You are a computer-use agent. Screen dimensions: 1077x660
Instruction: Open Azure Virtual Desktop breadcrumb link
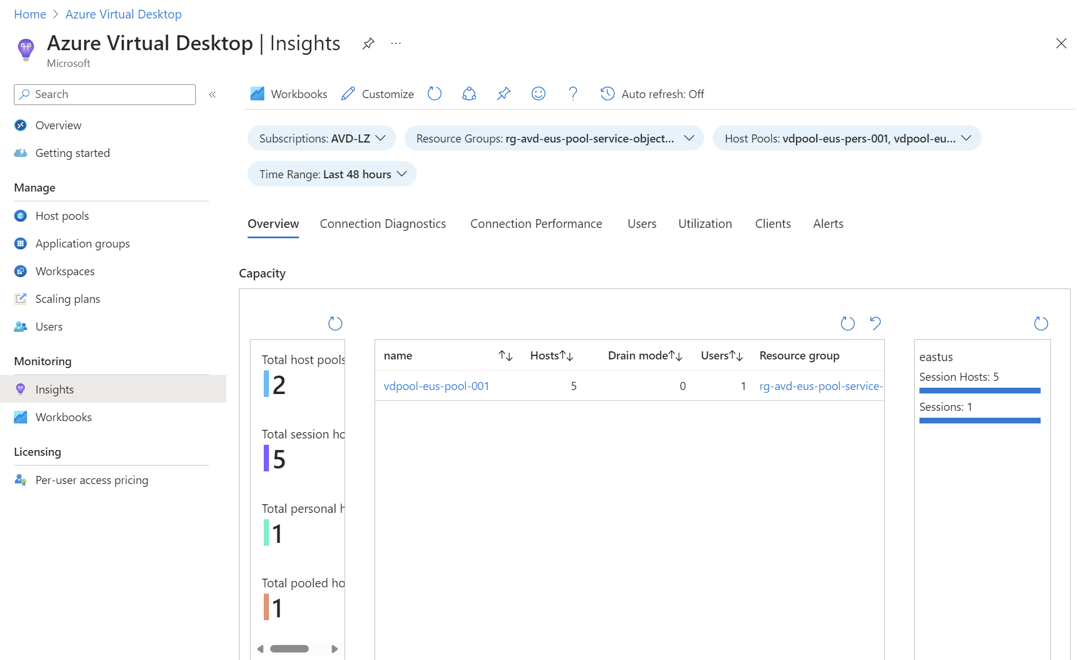coord(124,14)
